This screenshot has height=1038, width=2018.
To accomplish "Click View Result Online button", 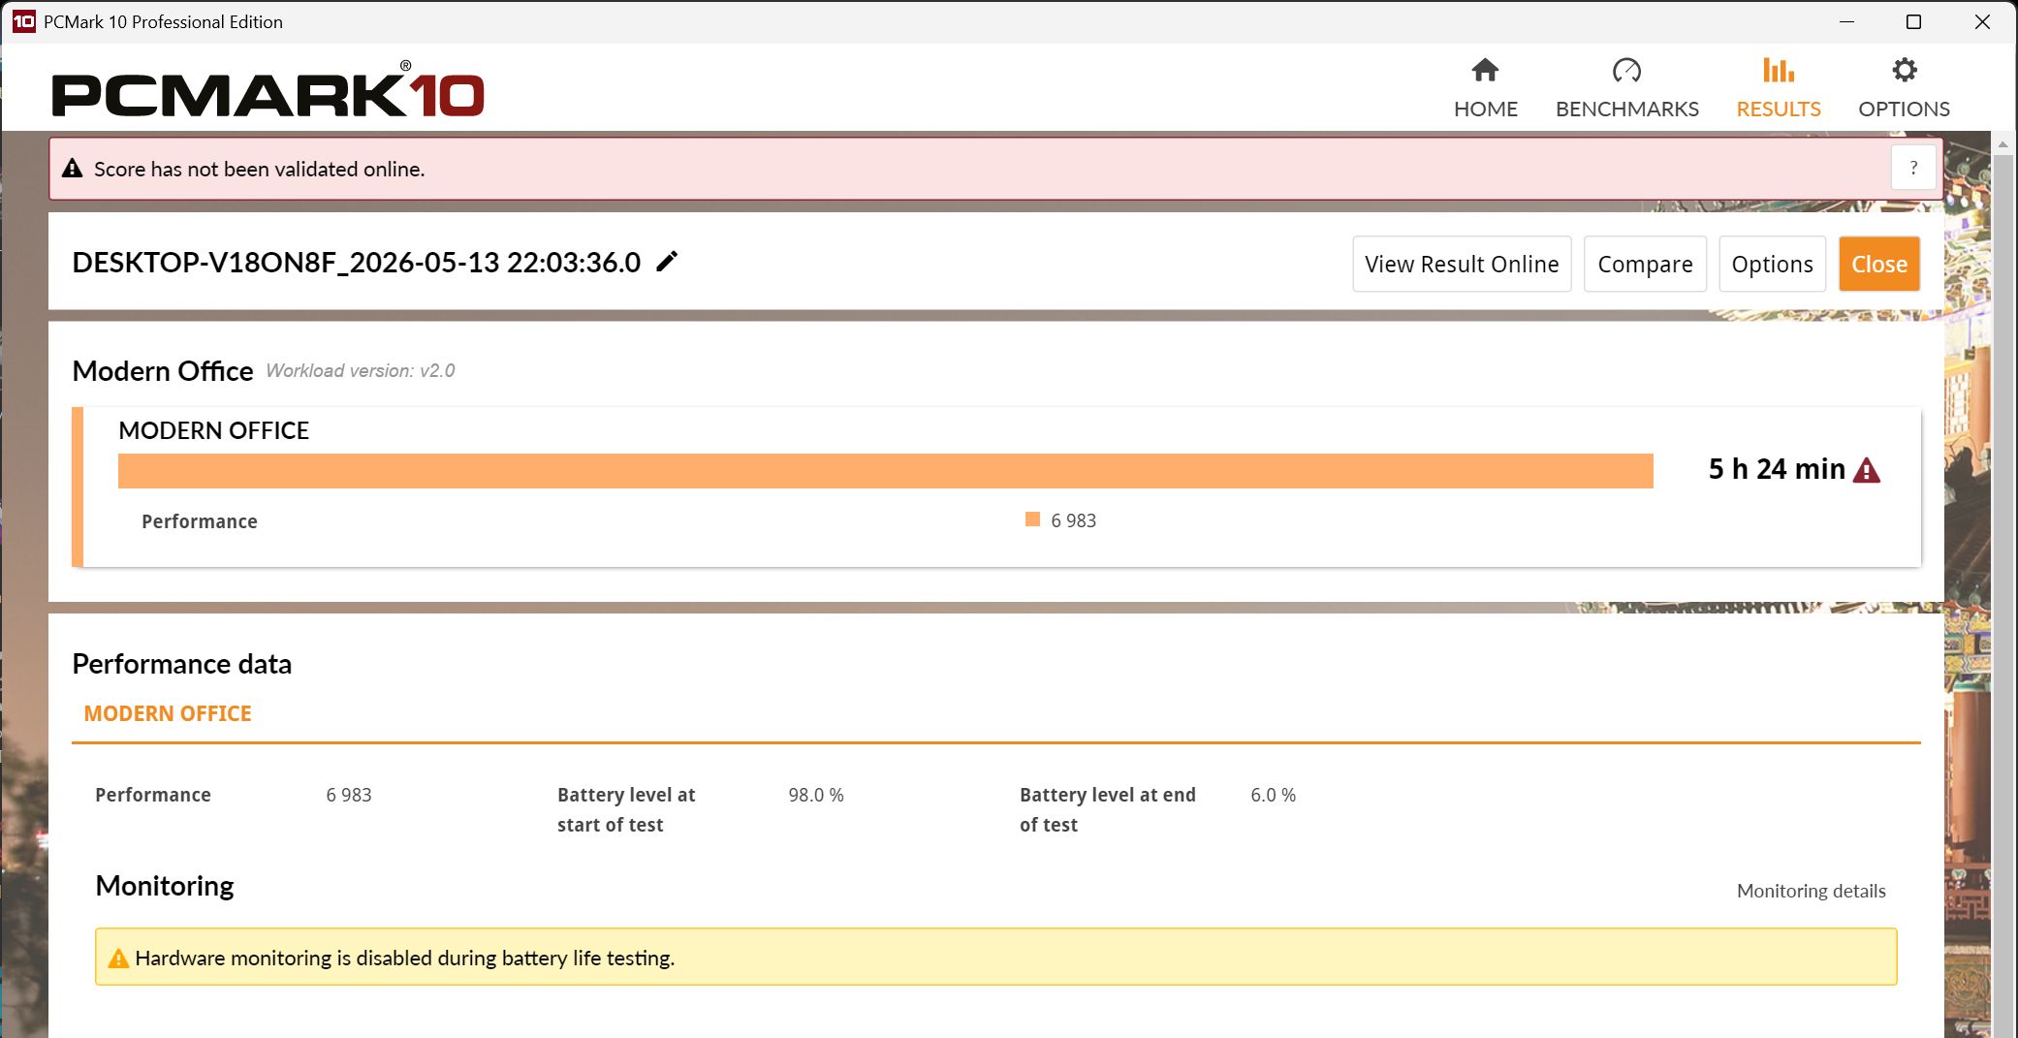I will point(1462,264).
